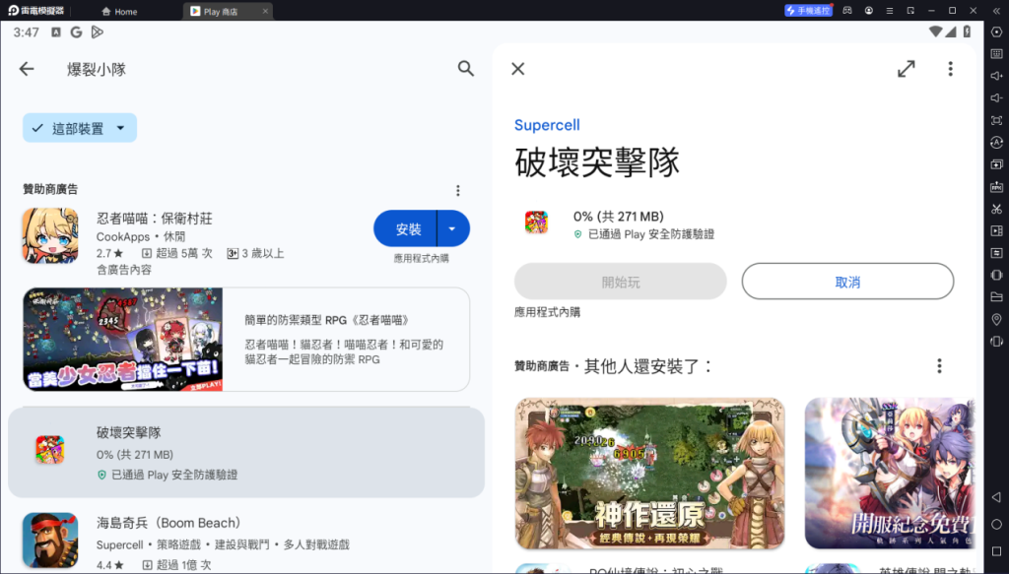Select the 破壞突擊隊 search result row
Screen dimensions: 1009x574
pos(246,453)
